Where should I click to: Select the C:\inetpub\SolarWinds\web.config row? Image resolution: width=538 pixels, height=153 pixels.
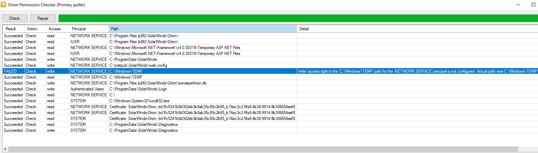click(270, 65)
